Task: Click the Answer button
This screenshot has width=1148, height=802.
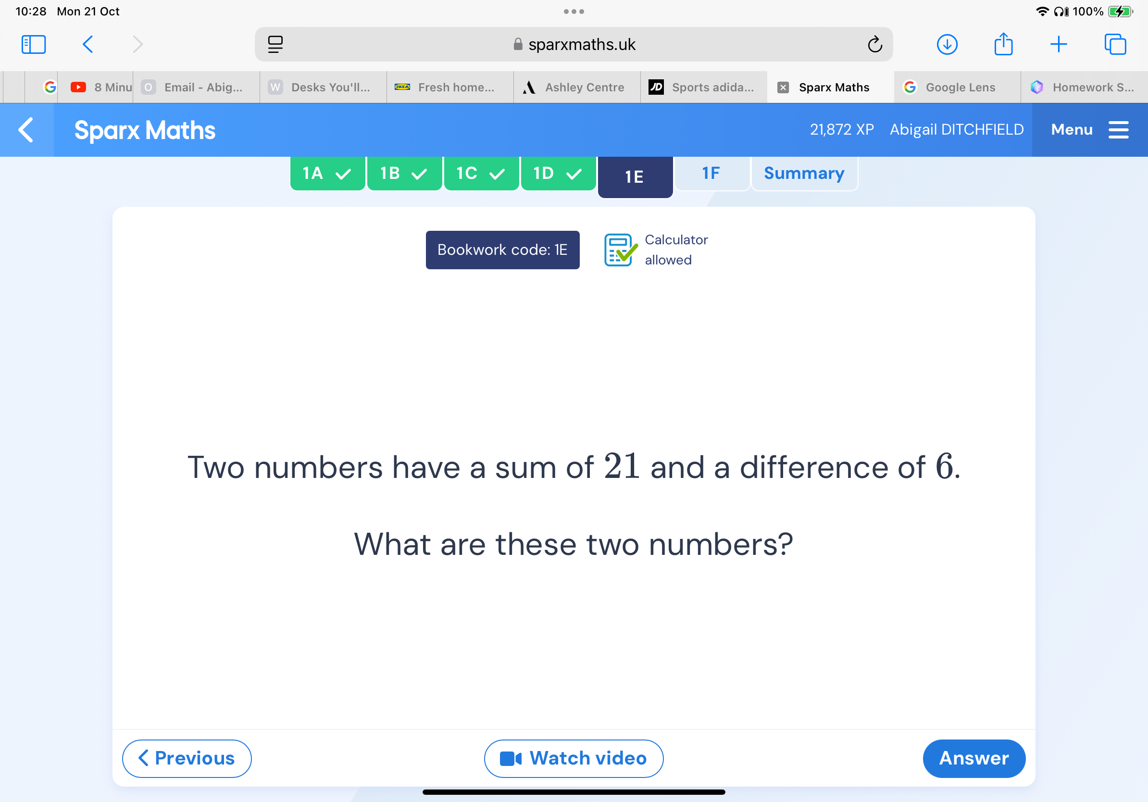Action: [x=973, y=757]
